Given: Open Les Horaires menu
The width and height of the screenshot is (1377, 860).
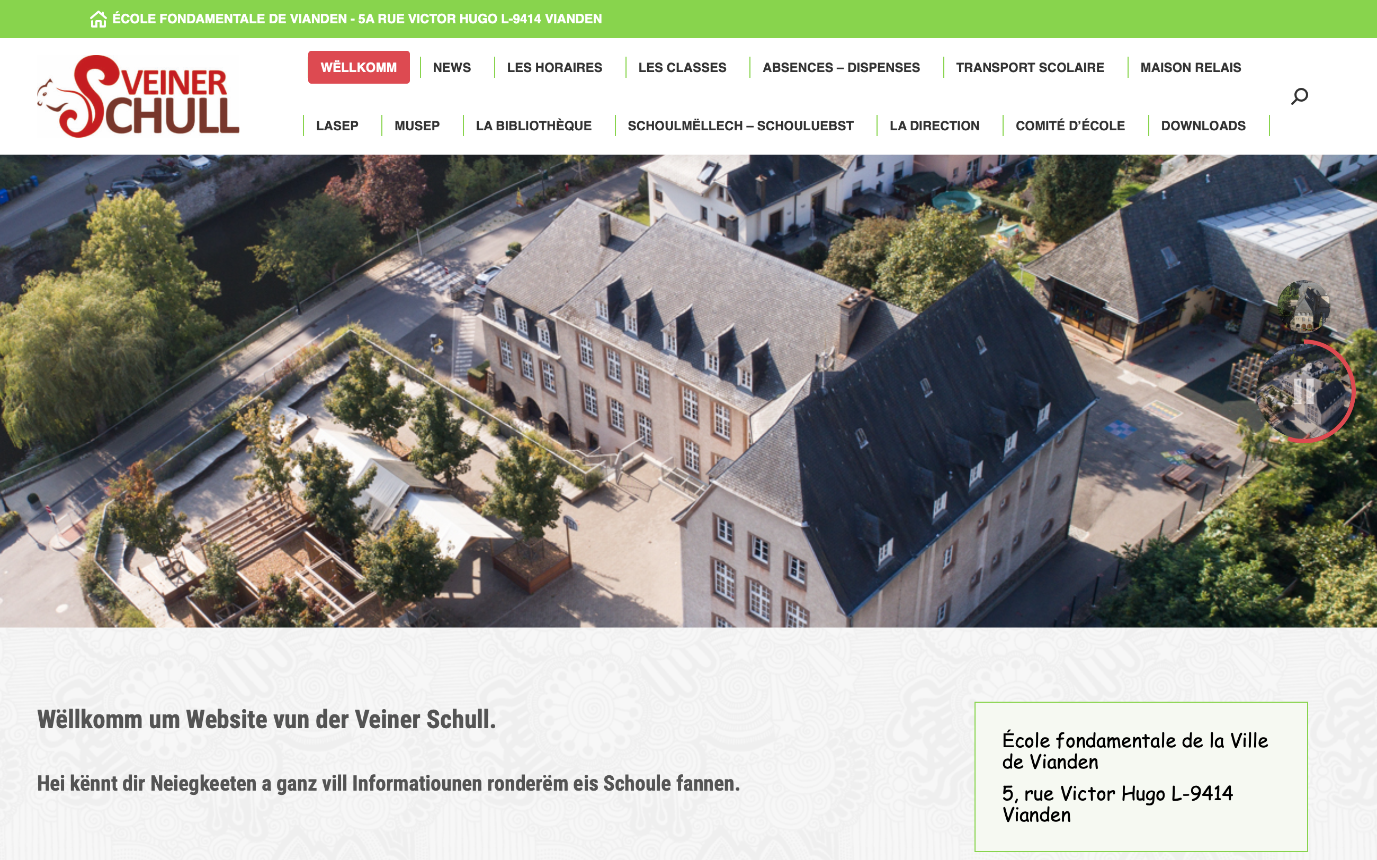Looking at the screenshot, I should (x=555, y=67).
